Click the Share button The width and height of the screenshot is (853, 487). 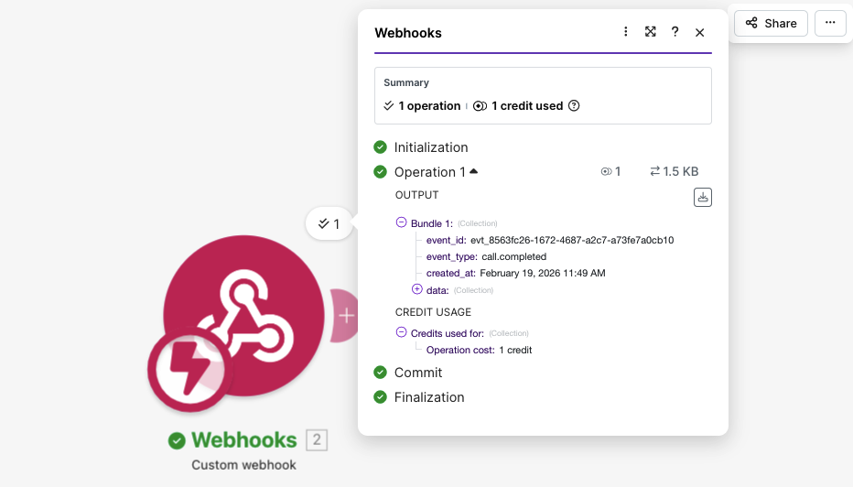tap(771, 23)
